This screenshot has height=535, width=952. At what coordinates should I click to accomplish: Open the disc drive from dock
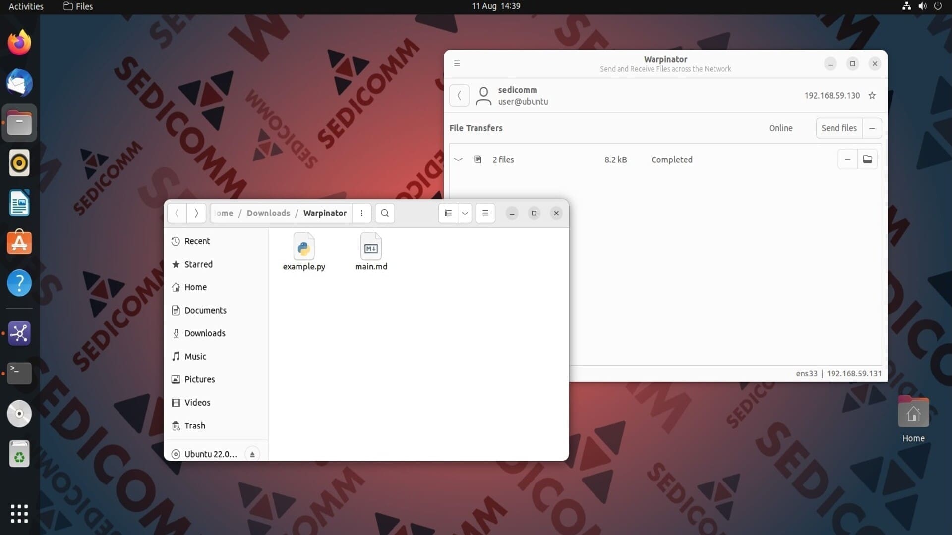(19, 414)
